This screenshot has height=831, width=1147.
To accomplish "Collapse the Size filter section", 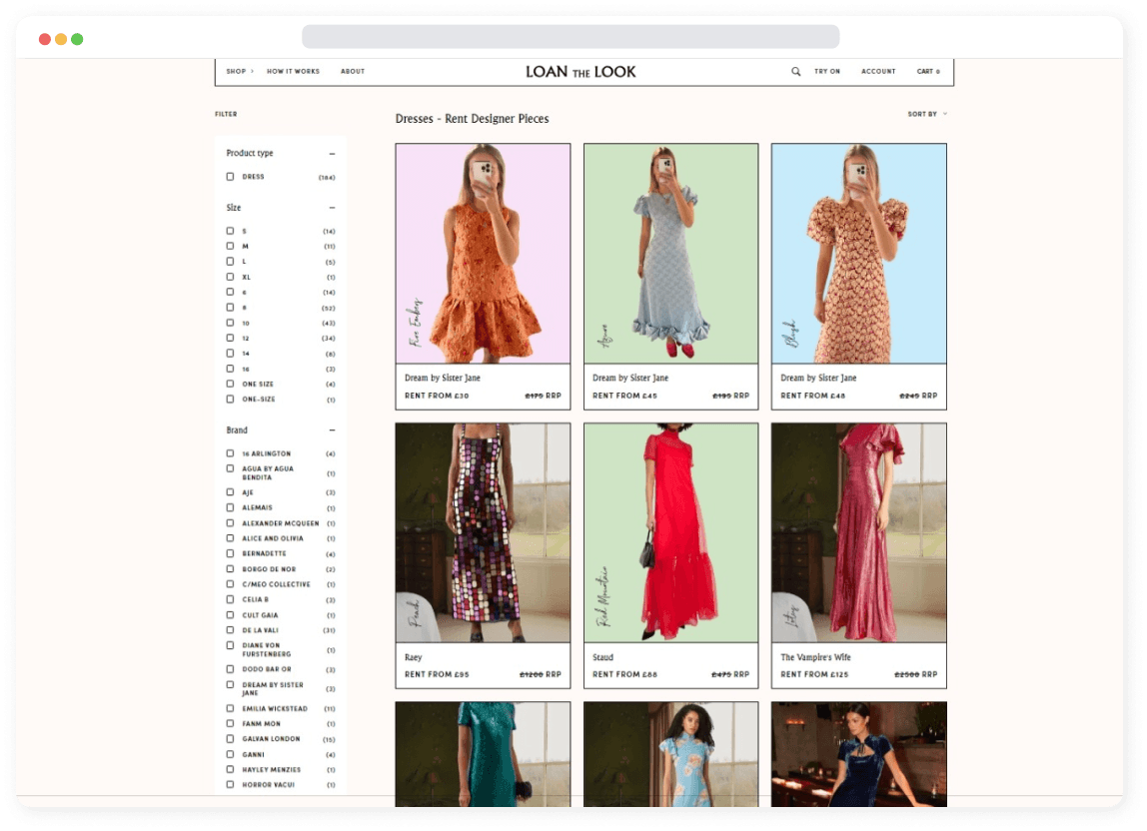I will pos(332,208).
